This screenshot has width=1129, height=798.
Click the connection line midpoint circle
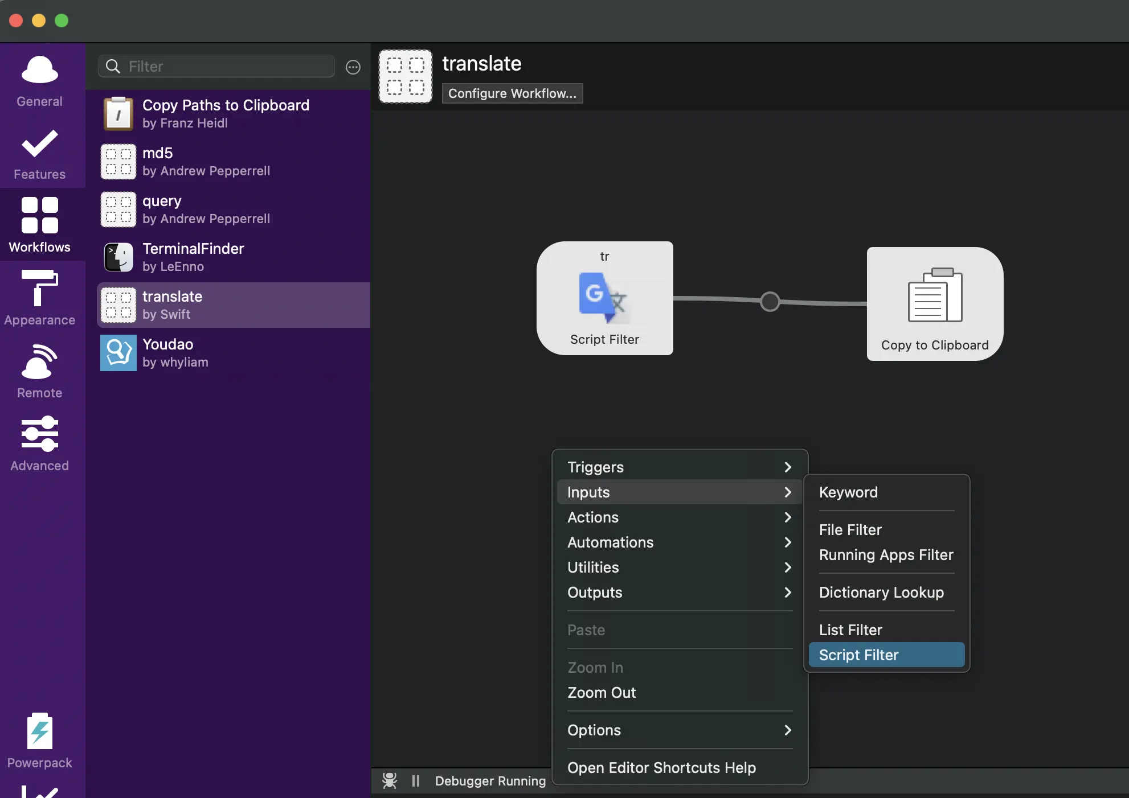(770, 302)
